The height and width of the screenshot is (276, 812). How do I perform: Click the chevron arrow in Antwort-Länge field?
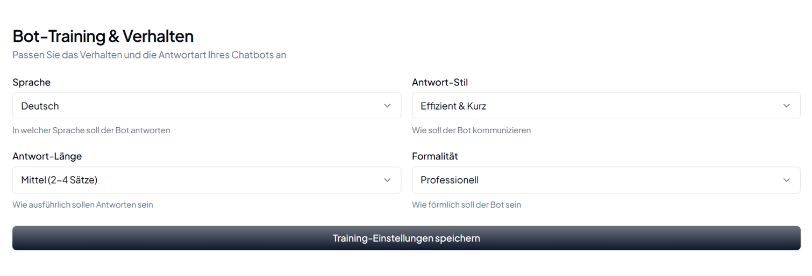(x=387, y=180)
